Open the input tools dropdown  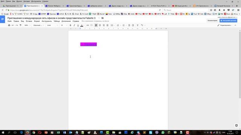pyautogui.click(x=143, y=25)
